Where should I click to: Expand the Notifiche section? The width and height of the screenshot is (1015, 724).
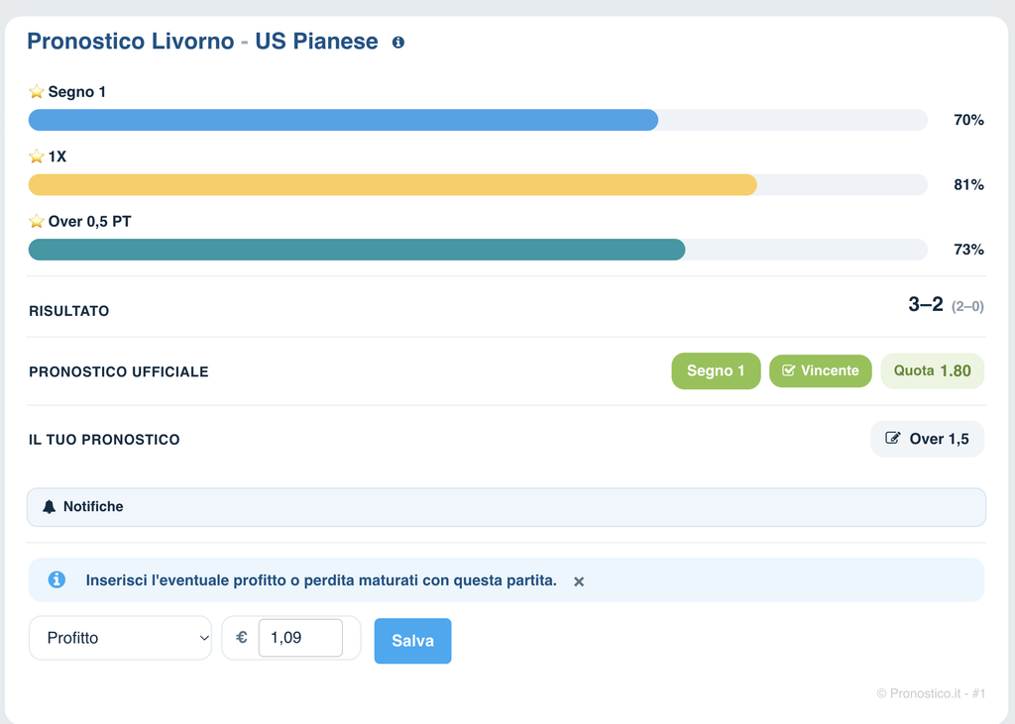point(507,507)
